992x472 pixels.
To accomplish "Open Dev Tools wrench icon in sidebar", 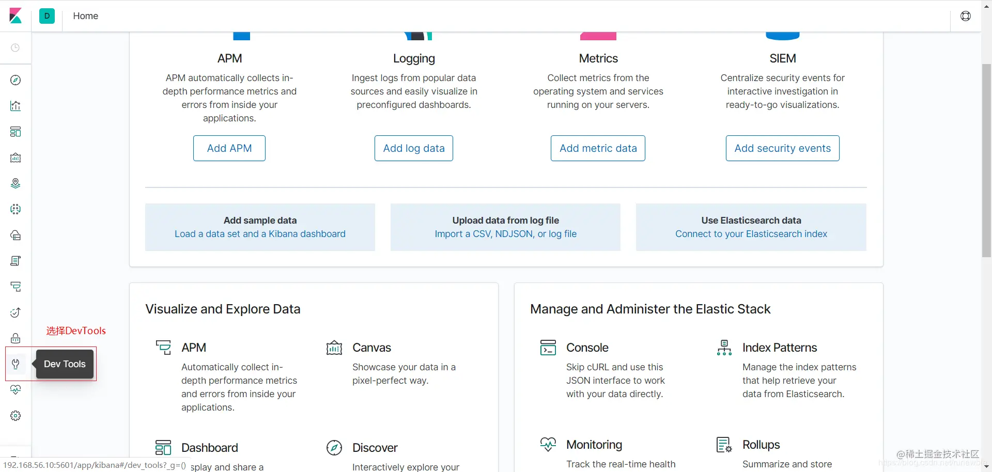I will 16,364.
